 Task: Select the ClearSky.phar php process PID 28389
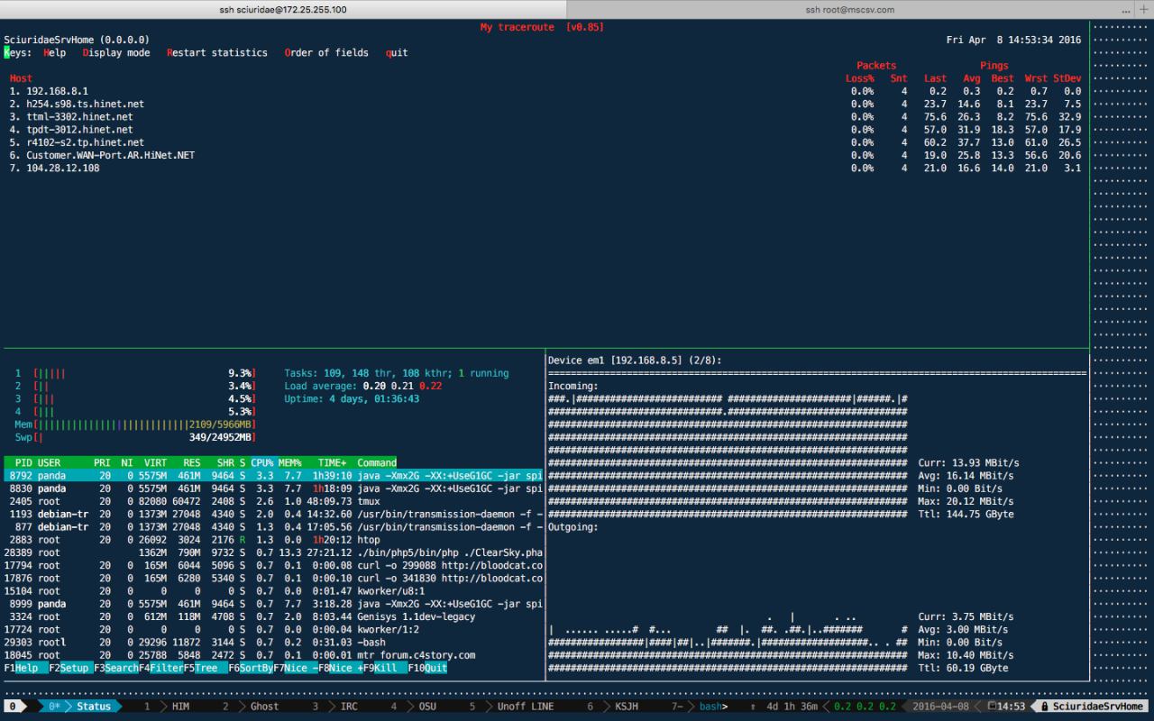coord(273,552)
